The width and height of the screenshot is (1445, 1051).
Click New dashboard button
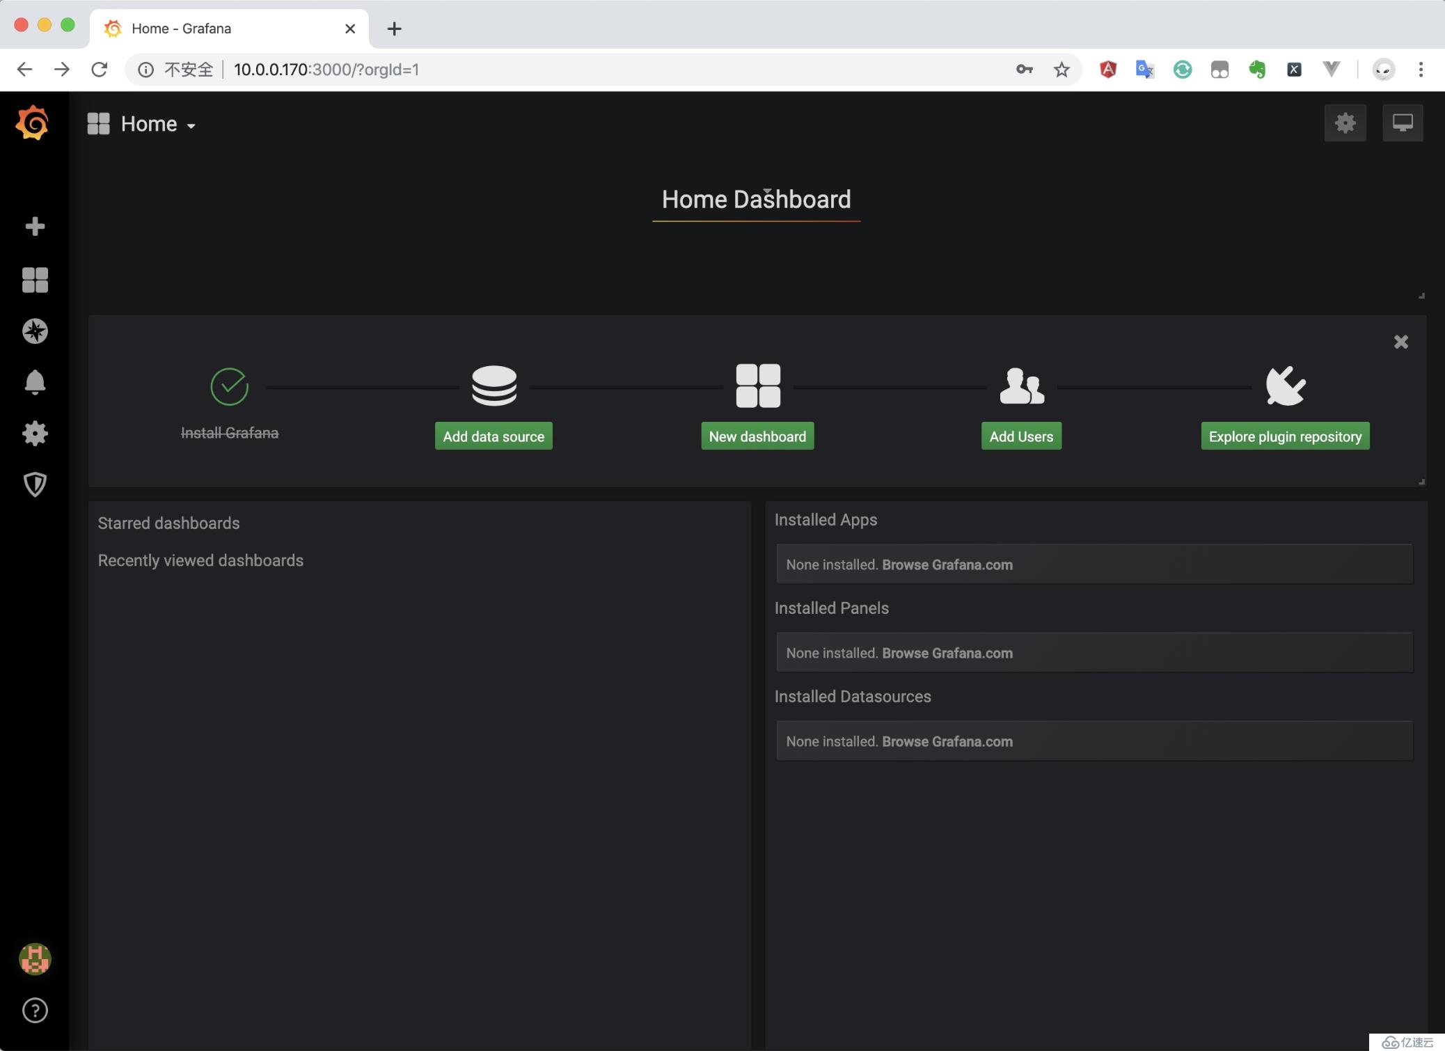(757, 436)
